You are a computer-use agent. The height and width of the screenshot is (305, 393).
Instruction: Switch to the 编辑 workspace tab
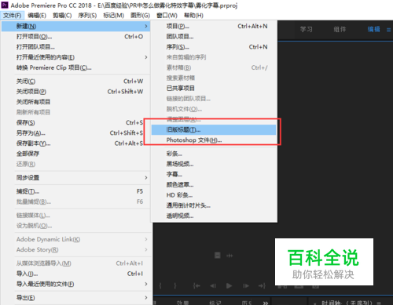click(373, 29)
